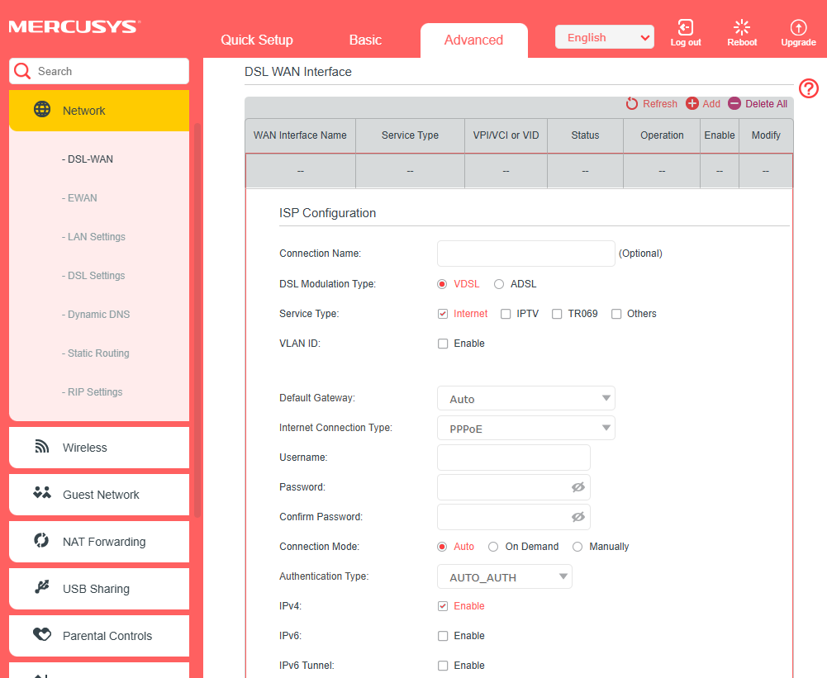Click WAN Interface Name column header
This screenshot has width=827, height=678.
tap(300, 135)
